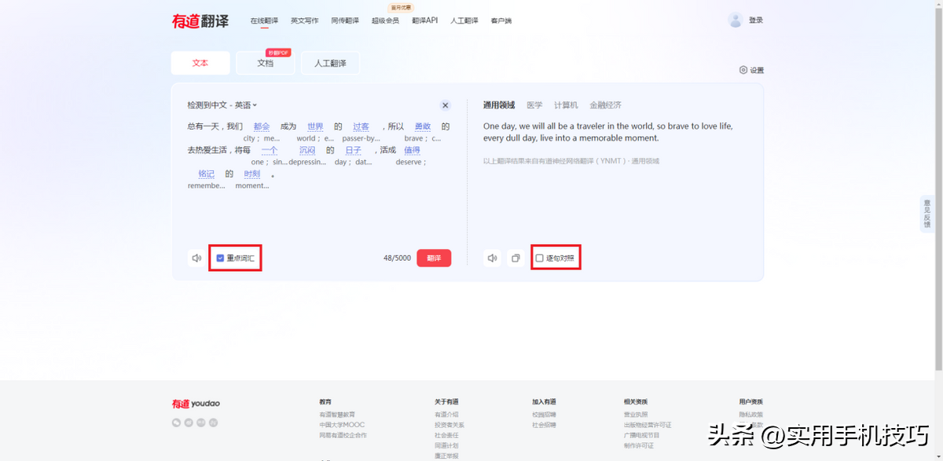Switch to the 医学 medical translation domain
The height and width of the screenshot is (461, 943).
pos(535,104)
